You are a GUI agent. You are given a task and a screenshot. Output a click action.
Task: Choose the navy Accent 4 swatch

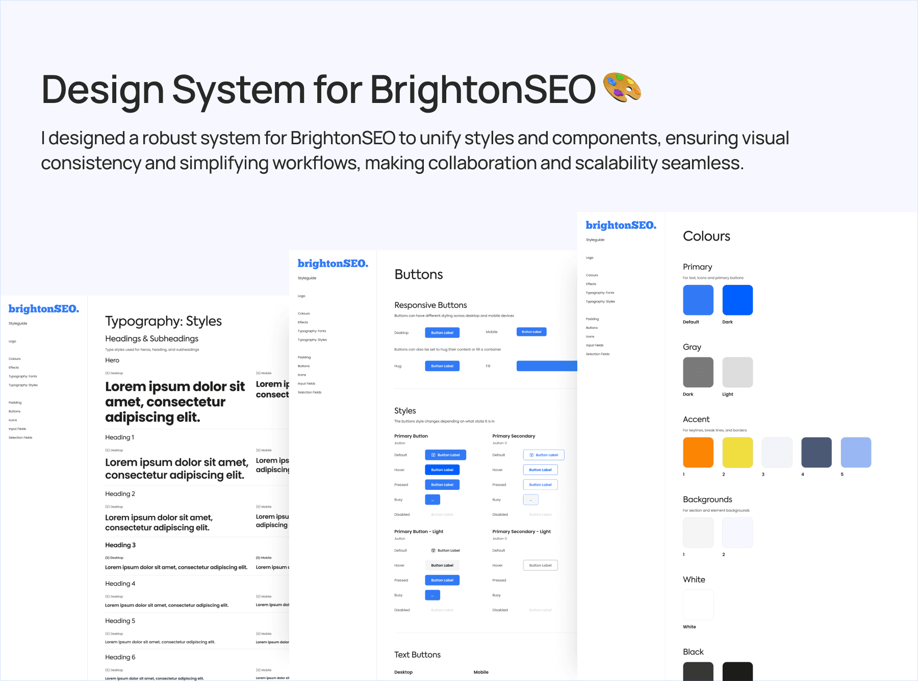(817, 453)
